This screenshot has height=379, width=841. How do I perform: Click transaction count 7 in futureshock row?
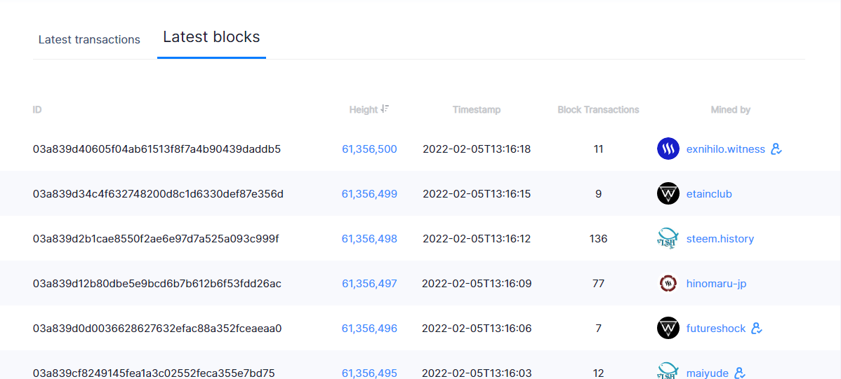tap(599, 328)
